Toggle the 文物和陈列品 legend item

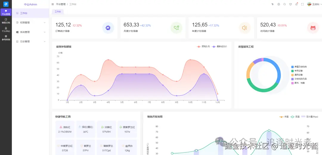coord(299,79)
